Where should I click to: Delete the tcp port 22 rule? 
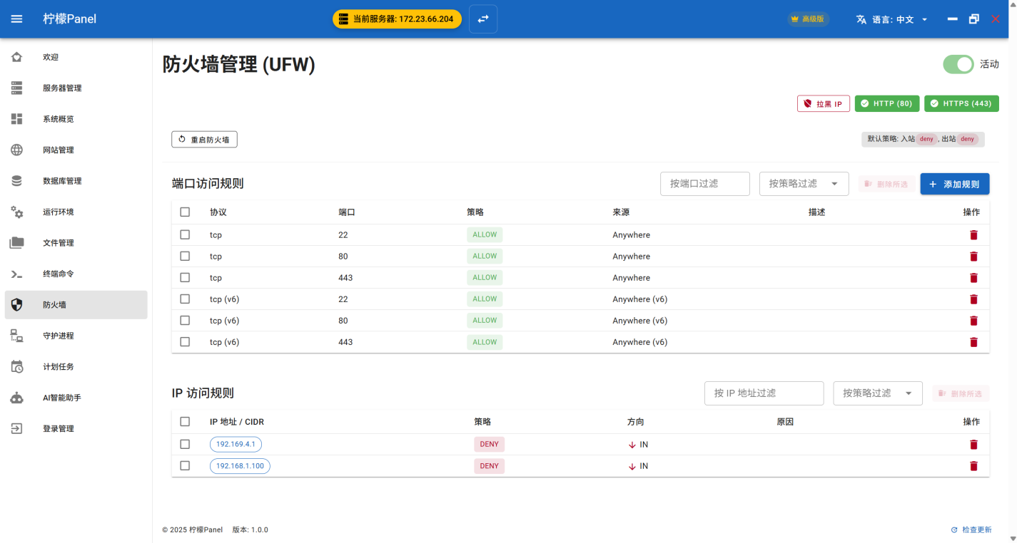973,235
